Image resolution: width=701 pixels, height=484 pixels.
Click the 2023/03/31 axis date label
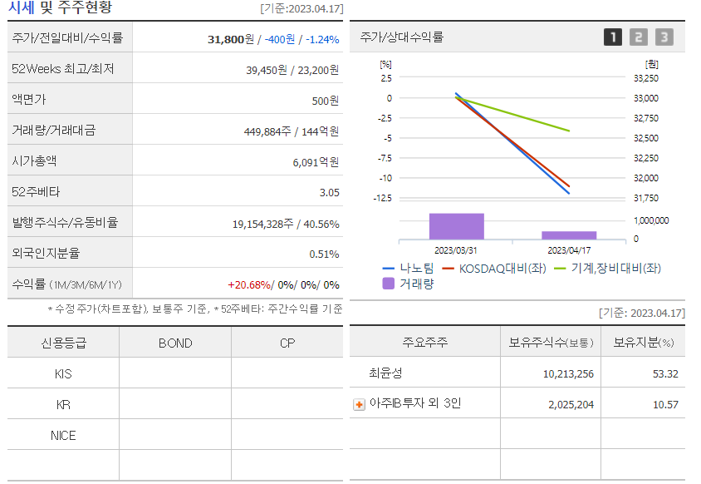(x=455, y=250)
